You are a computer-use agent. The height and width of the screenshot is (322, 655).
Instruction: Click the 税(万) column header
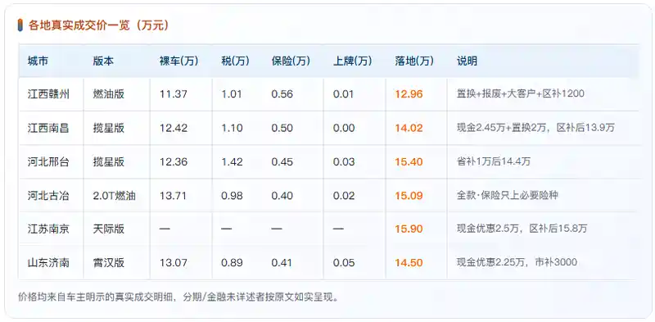(x=235, y=61)
